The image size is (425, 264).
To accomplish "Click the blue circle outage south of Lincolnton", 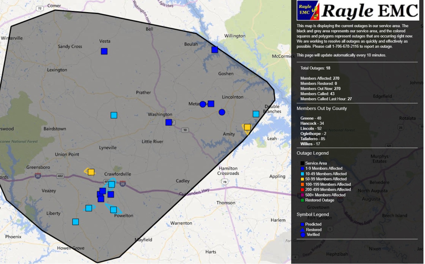I will 222,112.
